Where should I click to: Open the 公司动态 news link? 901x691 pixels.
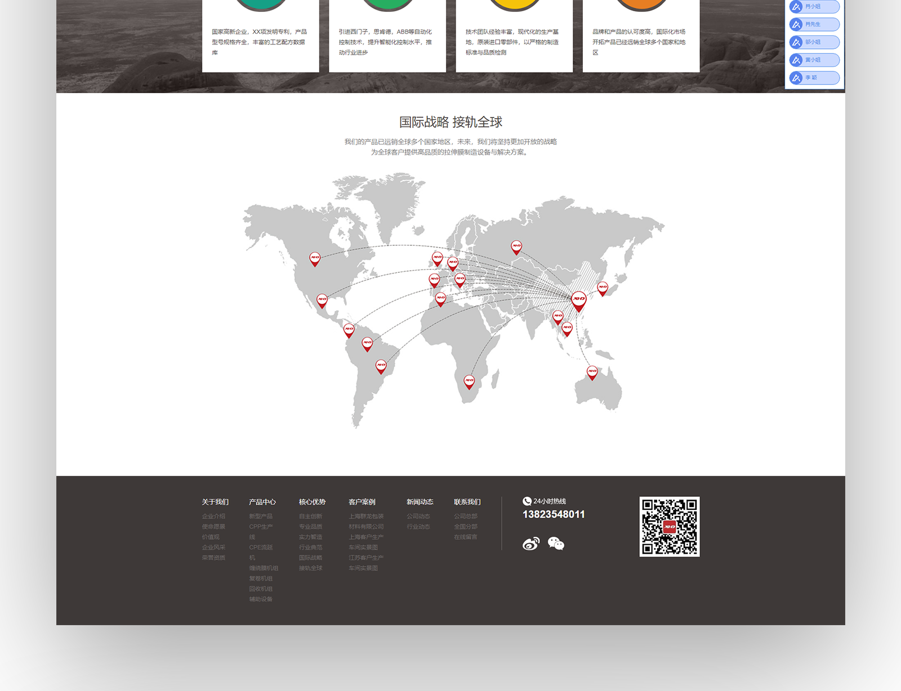(418, 516)
